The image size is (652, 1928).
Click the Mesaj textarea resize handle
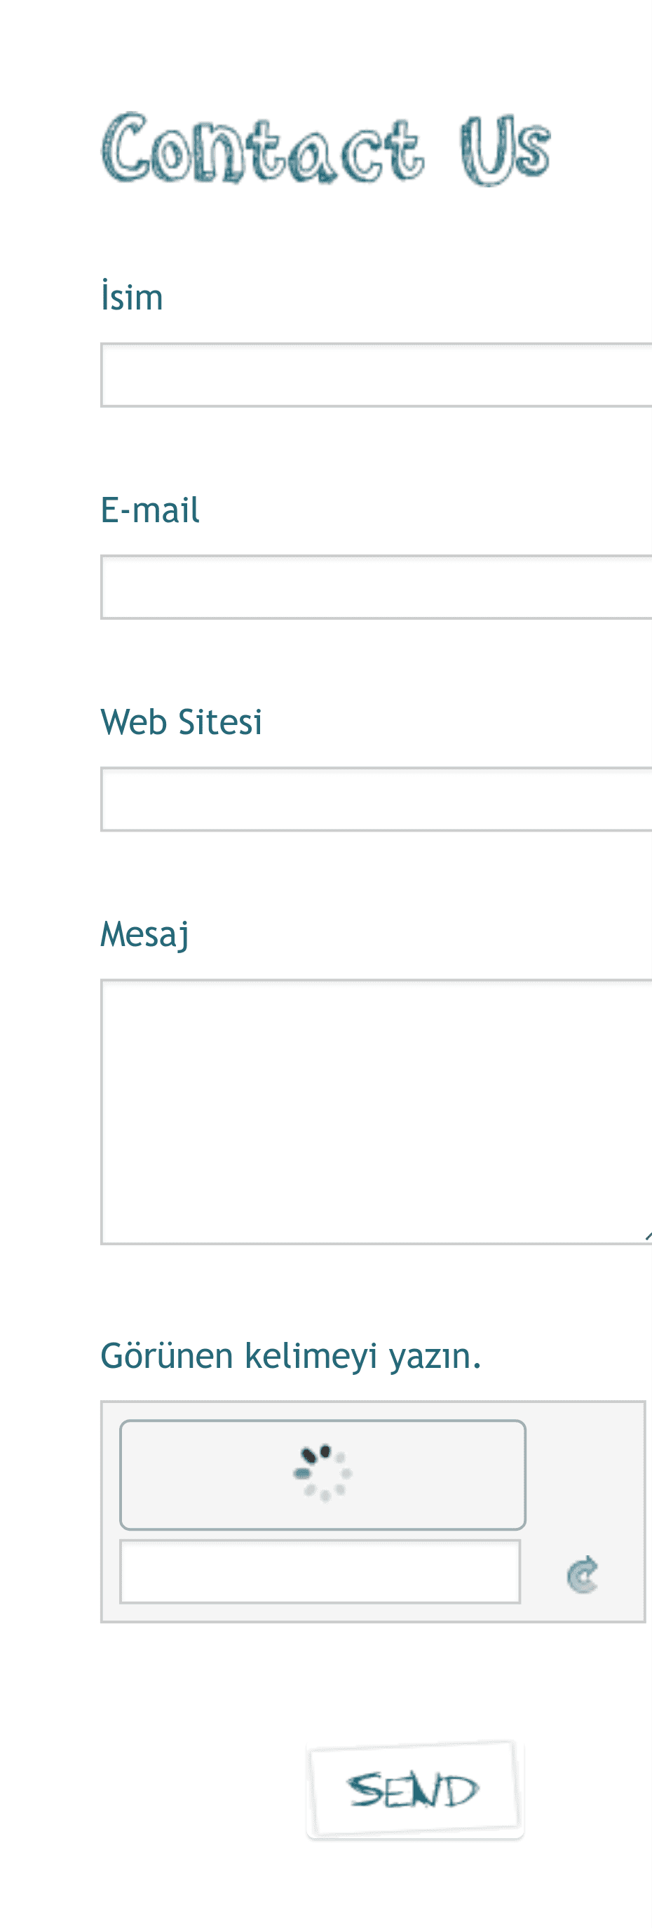tap(648, 1236)
